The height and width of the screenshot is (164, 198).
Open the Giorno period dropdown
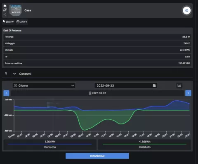coord(44,86)
